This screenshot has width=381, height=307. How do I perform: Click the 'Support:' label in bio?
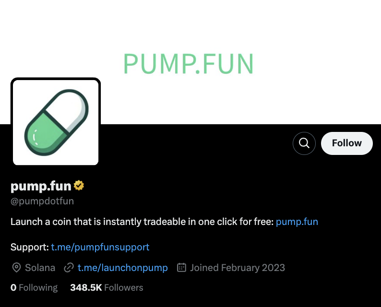pos(29,247)
